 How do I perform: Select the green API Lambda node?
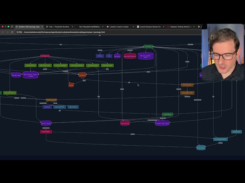coord(148,47)
